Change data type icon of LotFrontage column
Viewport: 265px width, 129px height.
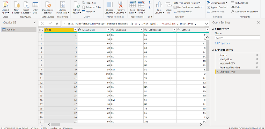(146, 30)
